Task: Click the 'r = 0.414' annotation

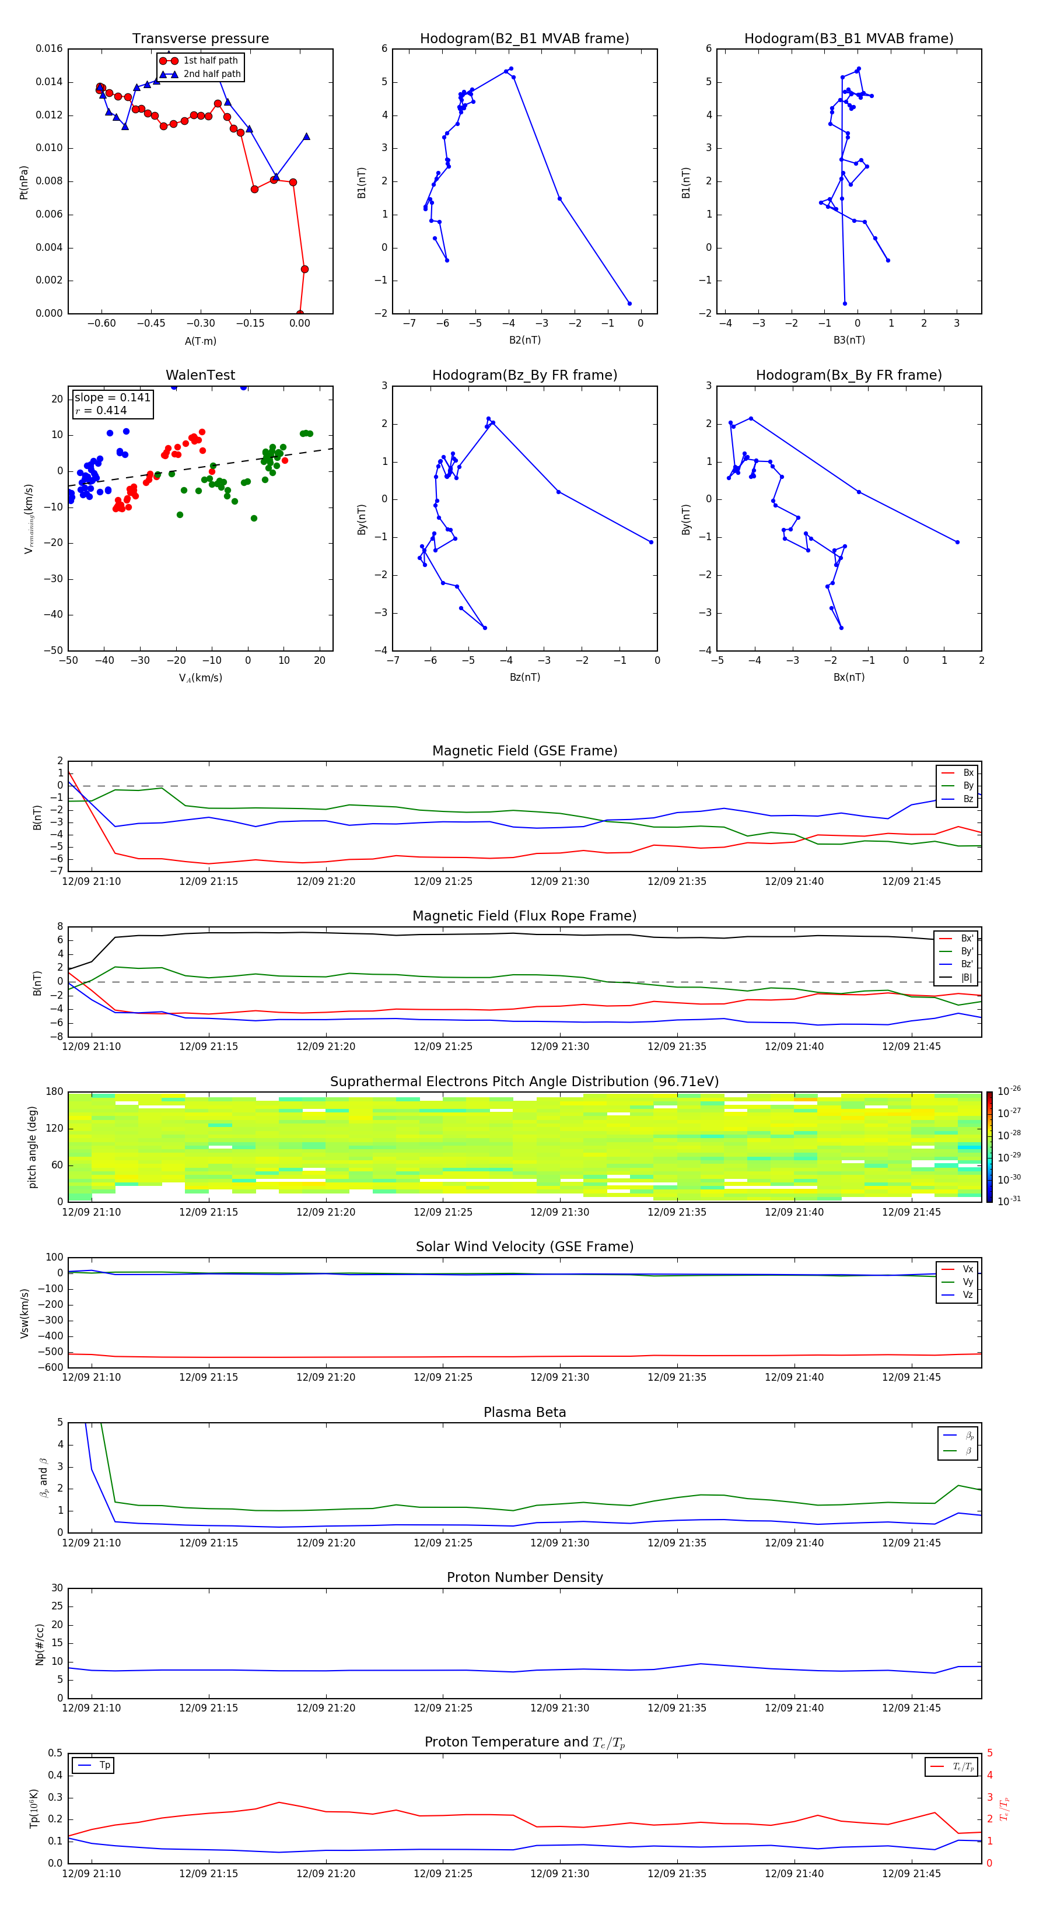Action: click(x=101, y=410)
